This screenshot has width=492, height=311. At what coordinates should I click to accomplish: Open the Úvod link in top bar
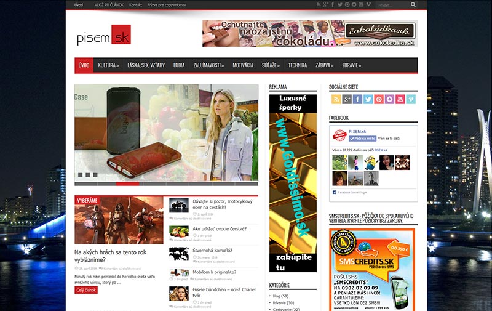(79, 5)
